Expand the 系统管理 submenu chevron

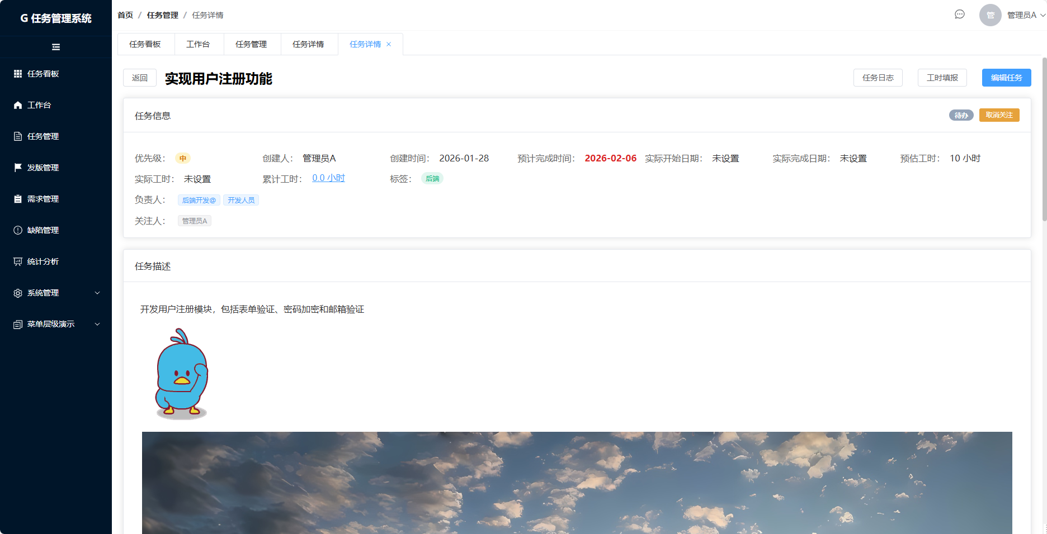coord(97,293)
